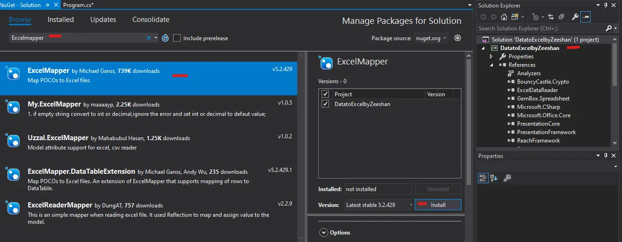622x242 pixels.
Task: Pin the Properties panel
Action: coord(606,156)
